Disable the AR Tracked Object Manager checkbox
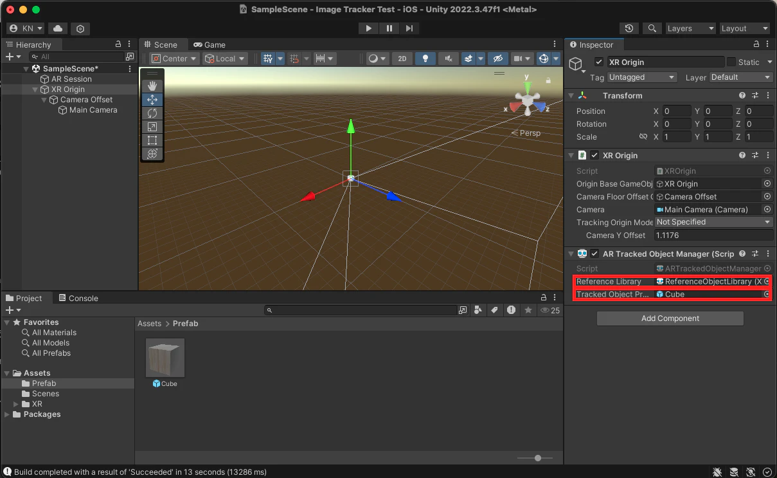Screen dimensions: 777x478 coord(593,253)
